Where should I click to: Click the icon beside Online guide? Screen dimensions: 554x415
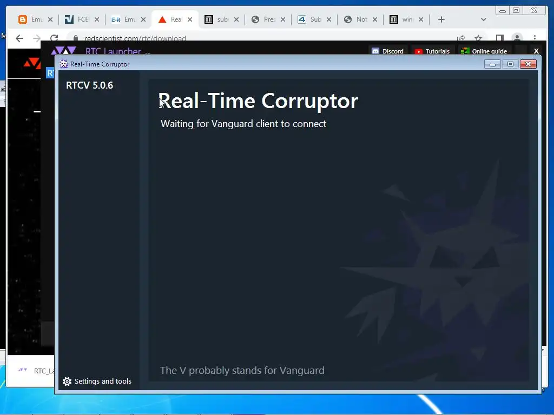[465, 51]
